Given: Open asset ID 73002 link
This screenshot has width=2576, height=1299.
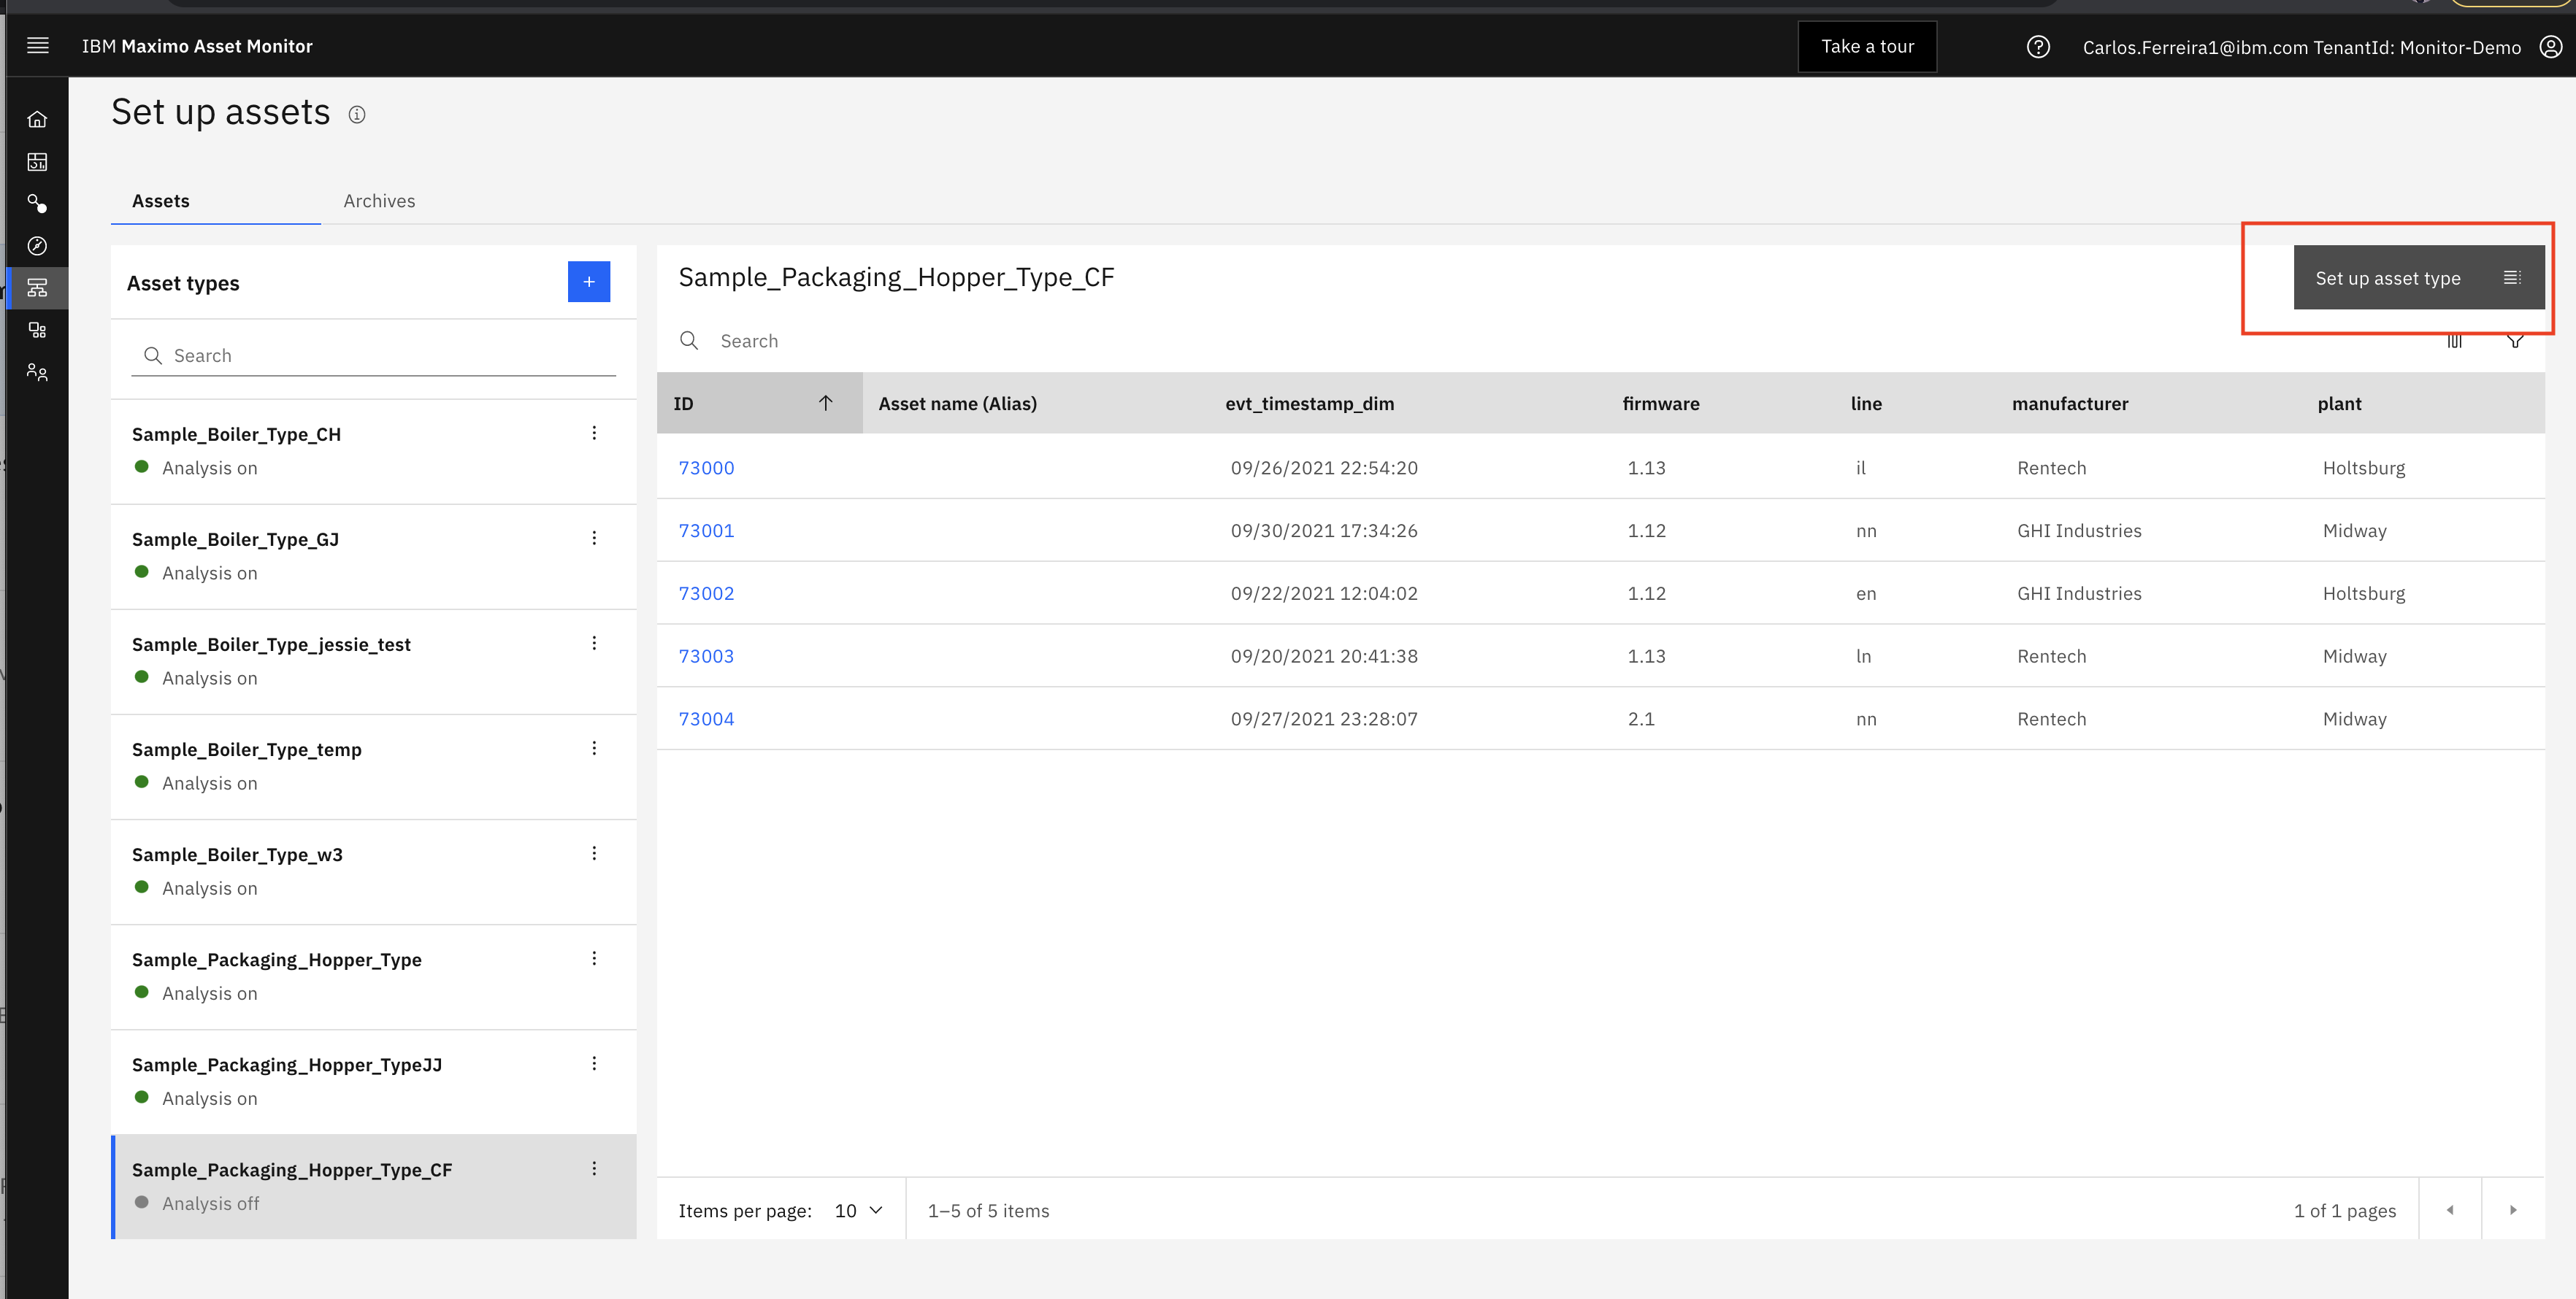Looking at the screenshot, I should (x=706, y=593).
